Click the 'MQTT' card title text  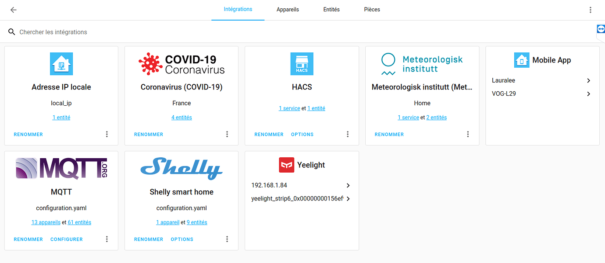[x=61, y=192]
